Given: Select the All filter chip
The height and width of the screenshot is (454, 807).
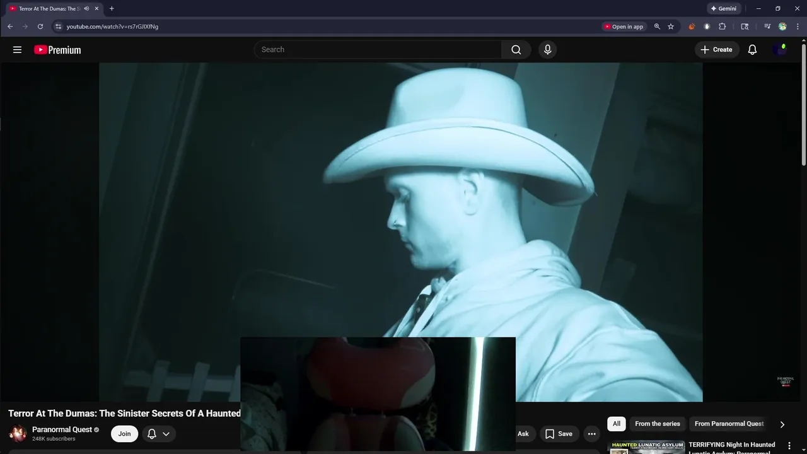Looking at the screenshot, I should coord(617,424).
